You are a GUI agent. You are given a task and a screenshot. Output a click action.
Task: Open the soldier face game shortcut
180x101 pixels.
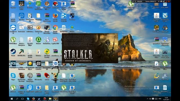click(x=21, y=75)
